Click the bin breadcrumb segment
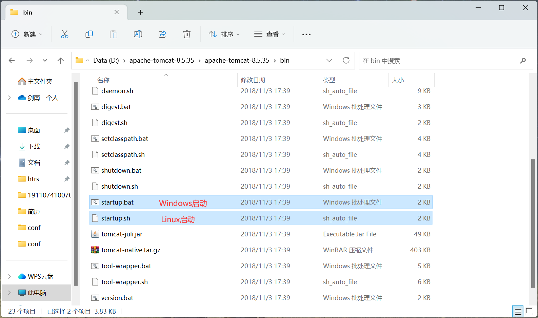This screenshot has height=318, width=538. 285,60
